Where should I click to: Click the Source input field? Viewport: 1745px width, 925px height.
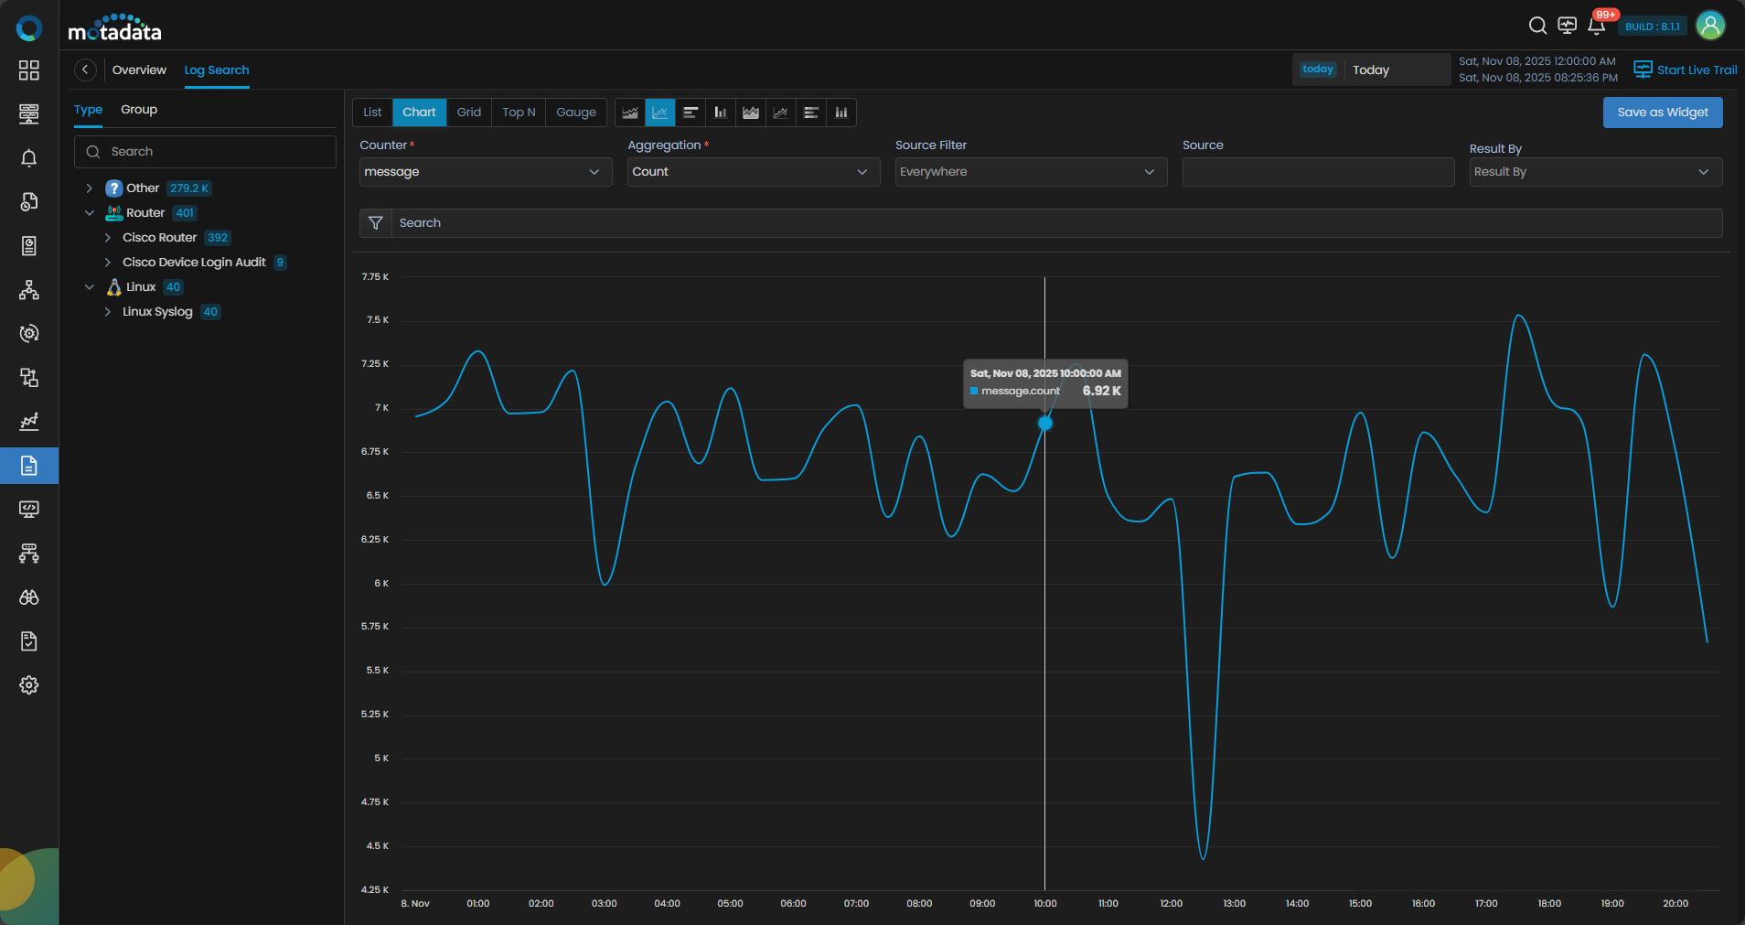point(1317,172)
